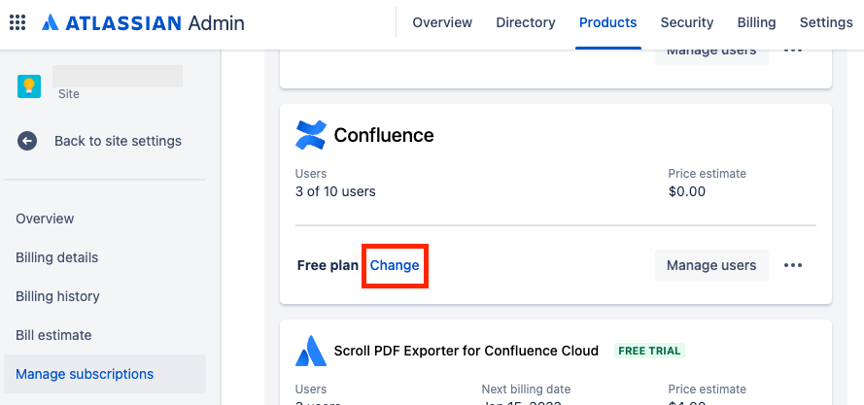
Task: Click Manage users on Confluence card
Action: 711,265
